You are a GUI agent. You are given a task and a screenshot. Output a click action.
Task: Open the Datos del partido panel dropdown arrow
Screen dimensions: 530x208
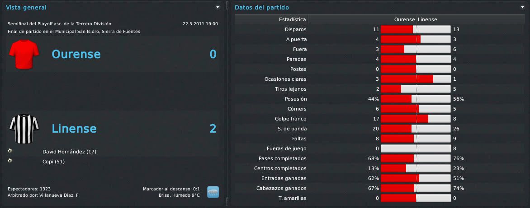(523, 7)
